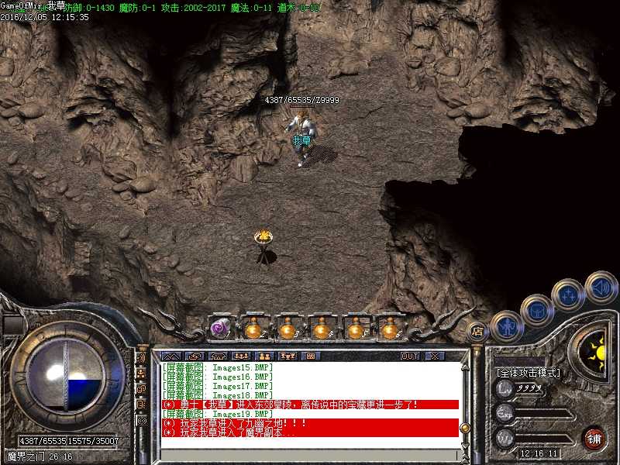Image resolution: width=620 pixels, height=465 pixels.
Task: Use the purple scroll in quick slot 1
Action: tap(220, 328)
